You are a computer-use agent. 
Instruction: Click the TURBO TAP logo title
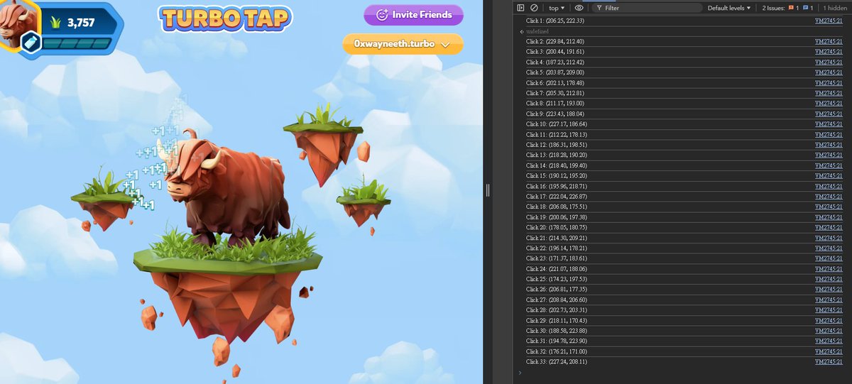(x=226, y=19)
